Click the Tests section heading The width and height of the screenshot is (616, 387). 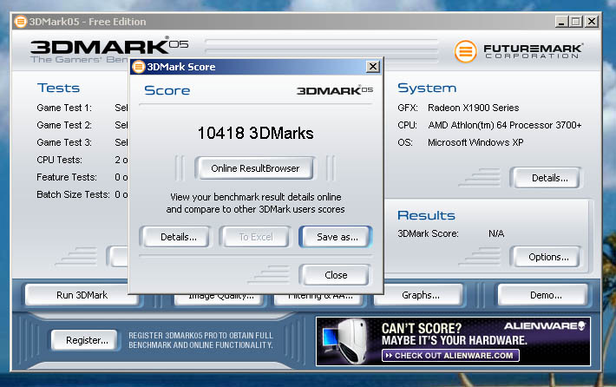point(58,88)
